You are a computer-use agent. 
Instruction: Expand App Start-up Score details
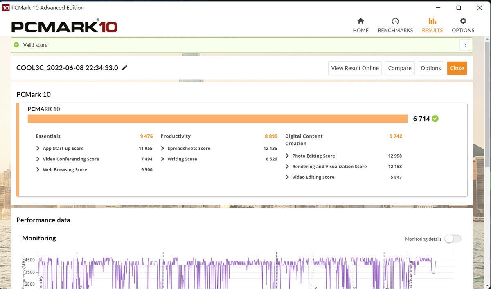tap(38, 149)
